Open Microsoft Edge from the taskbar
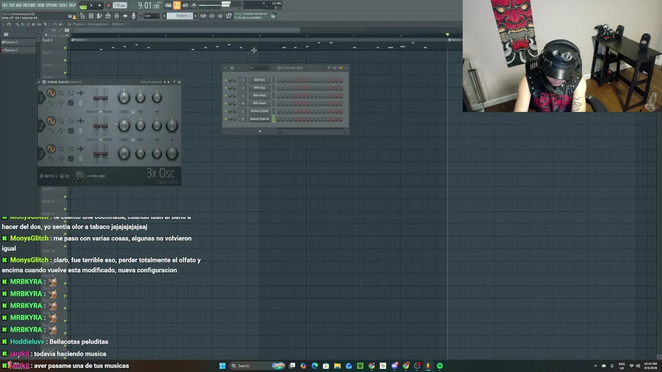This screenshot has width=662, height=372. coord(314,366)
